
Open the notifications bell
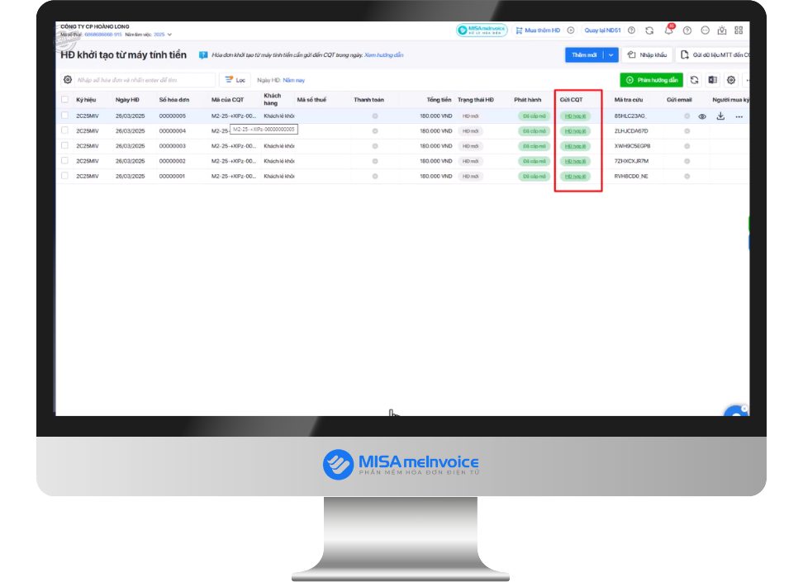[669, 31]
